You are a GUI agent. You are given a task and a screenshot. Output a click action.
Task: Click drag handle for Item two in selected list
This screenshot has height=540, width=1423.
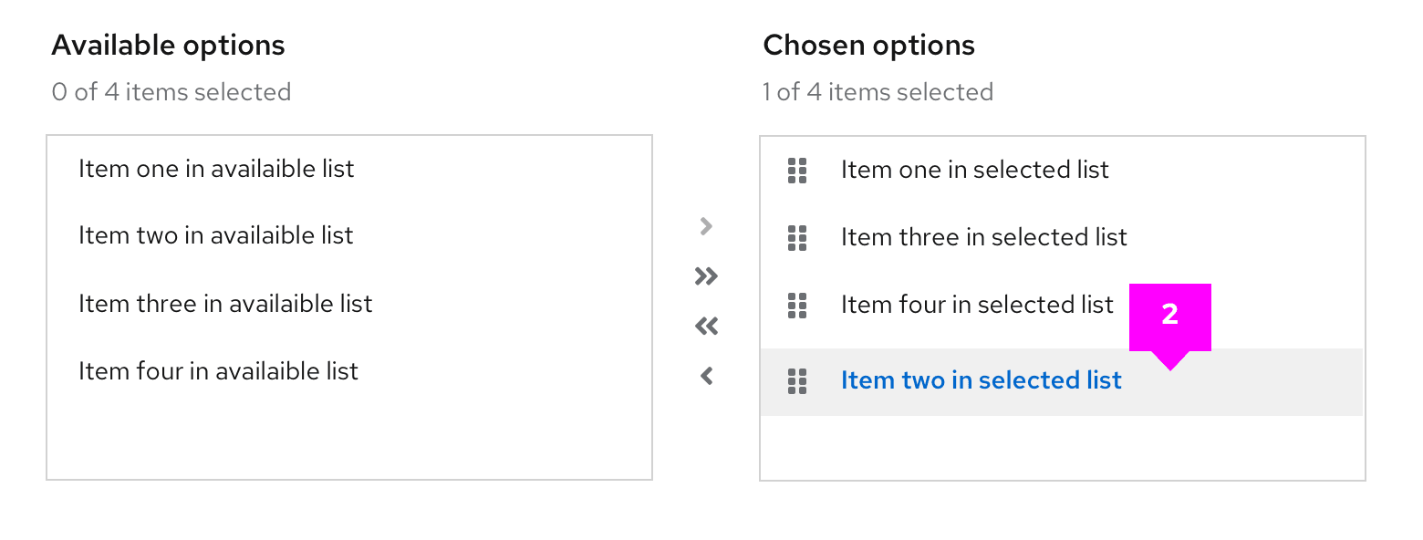797,381
